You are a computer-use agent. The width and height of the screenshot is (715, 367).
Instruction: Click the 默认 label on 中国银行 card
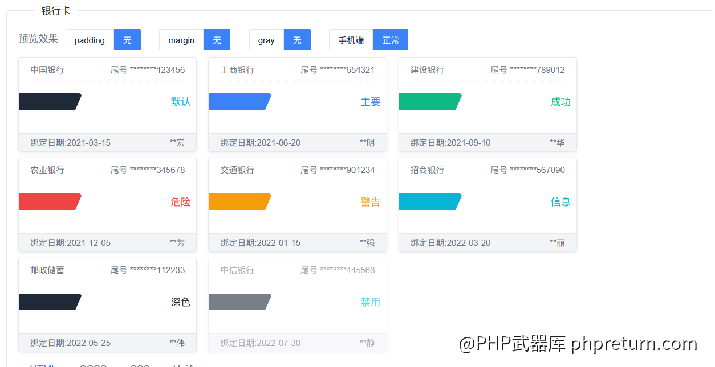[x=181, y=102]
